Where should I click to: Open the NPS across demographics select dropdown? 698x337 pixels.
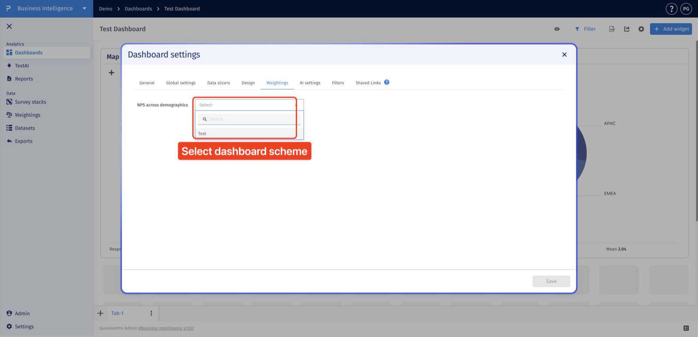(249, 105)
